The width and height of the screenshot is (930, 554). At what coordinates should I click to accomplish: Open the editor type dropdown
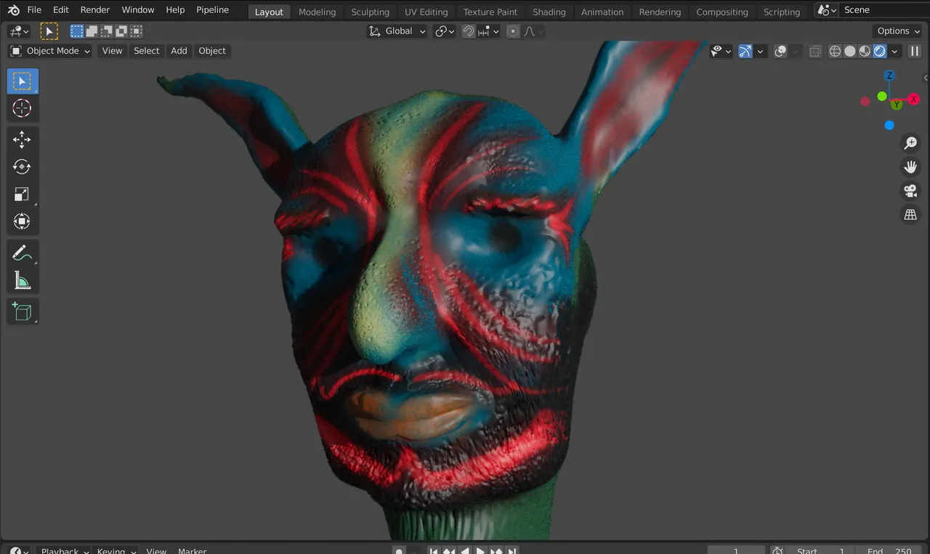click(x=18, y=31)
